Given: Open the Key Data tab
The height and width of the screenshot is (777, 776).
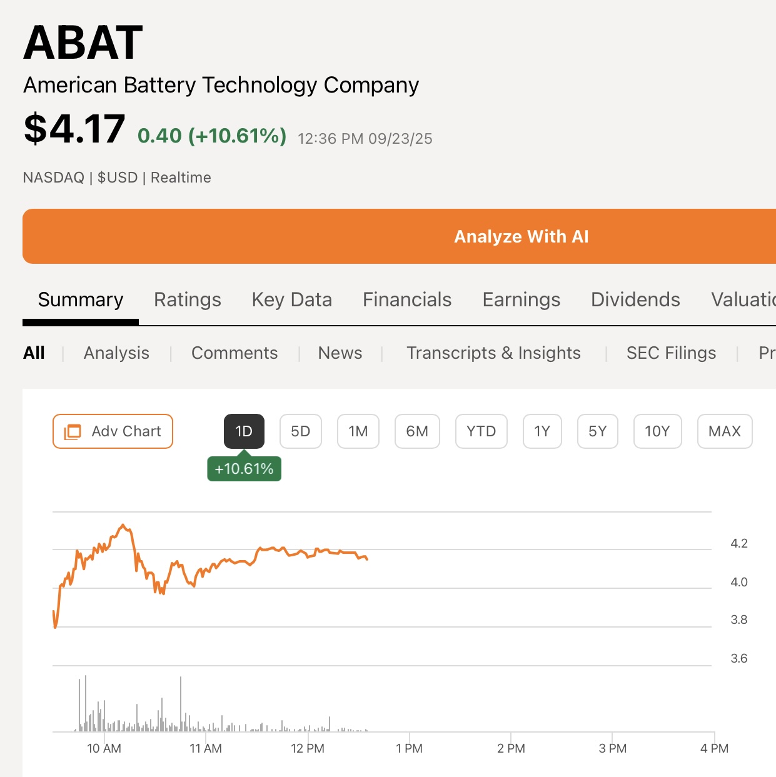Looking at the screenshot, I should (292, 299).
